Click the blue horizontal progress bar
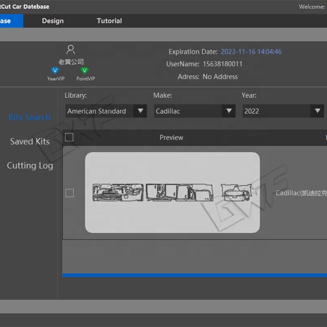 click(x=195, y=275)
